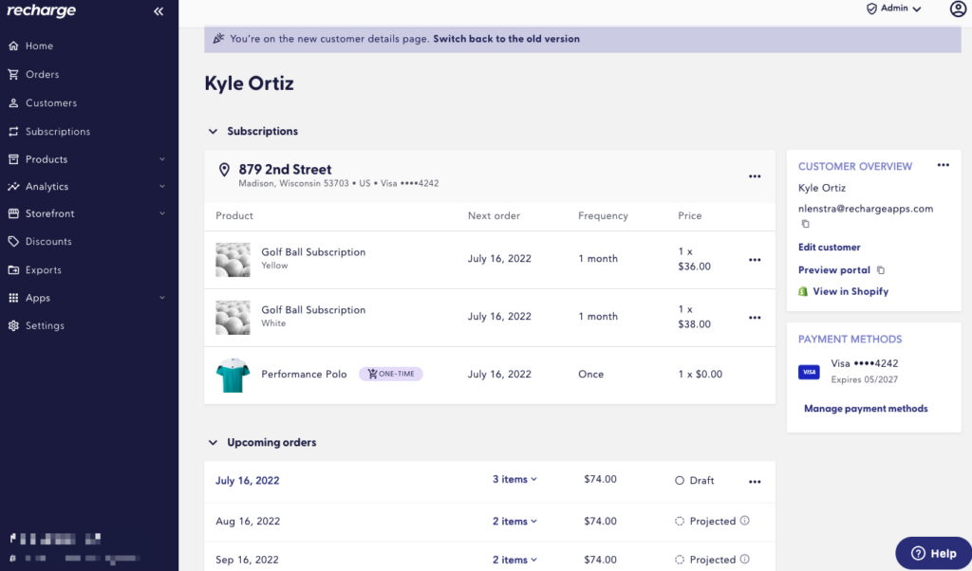
Task: Collapse the sidebar using the double-chevron icon
Action: [x=158, y=12]
